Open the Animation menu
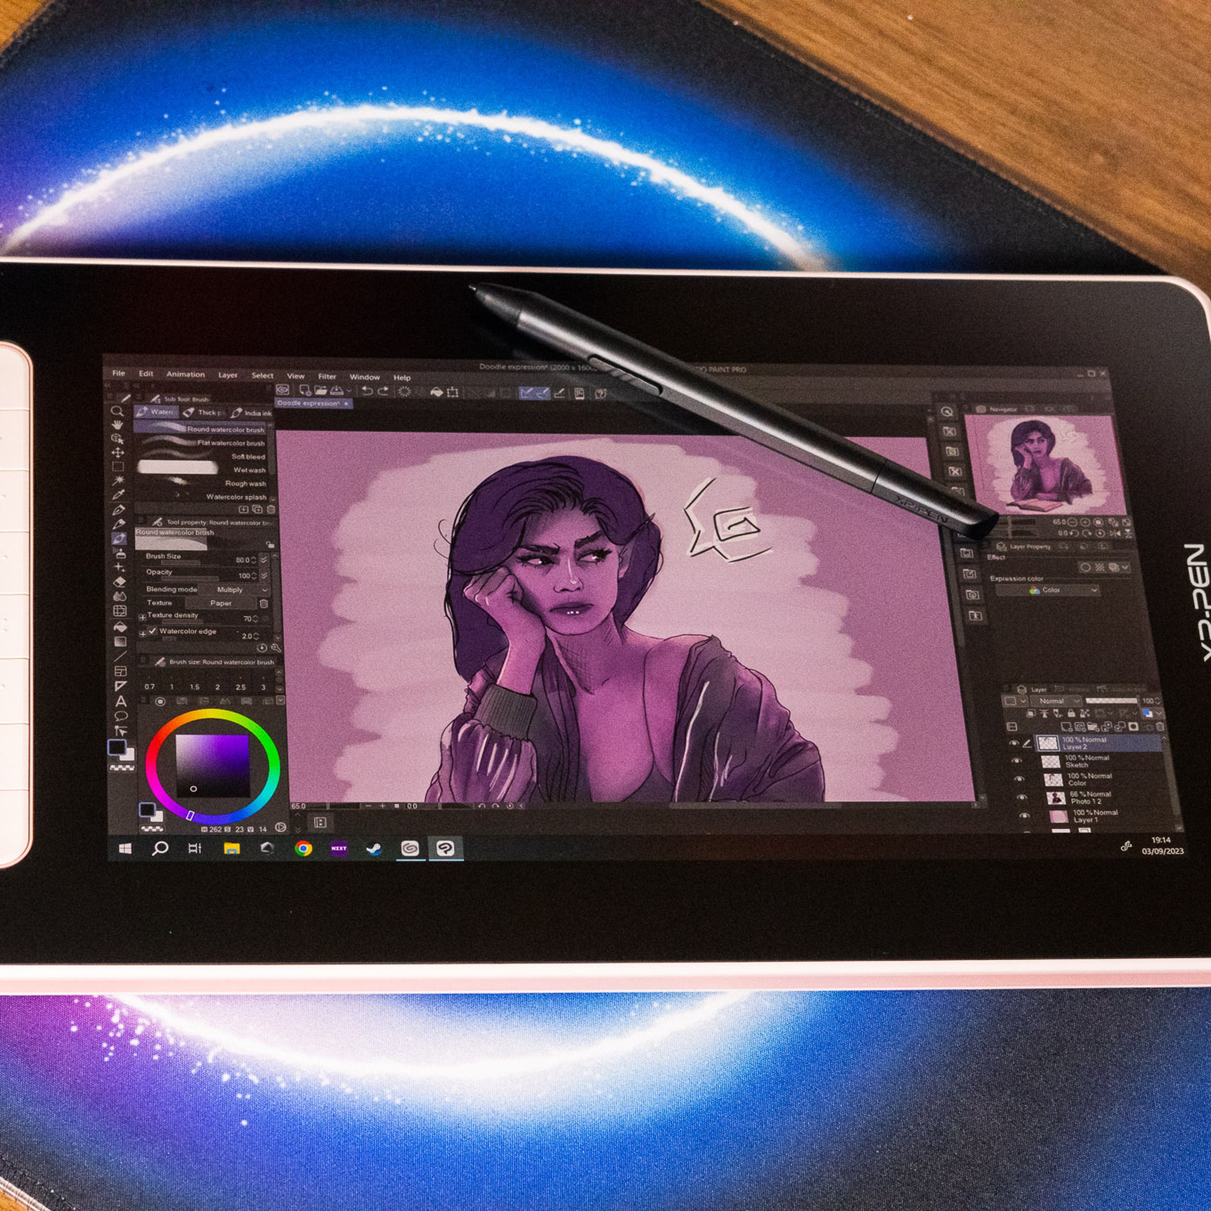The width and height of the screenshot is (1211, 1211). (x=186, y=374)
